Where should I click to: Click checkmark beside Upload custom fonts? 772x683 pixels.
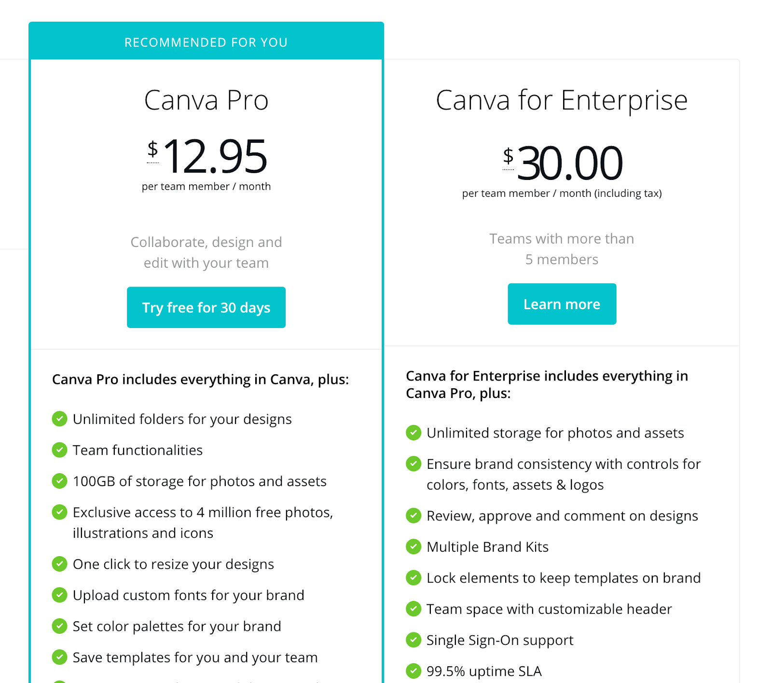[59, 595]
